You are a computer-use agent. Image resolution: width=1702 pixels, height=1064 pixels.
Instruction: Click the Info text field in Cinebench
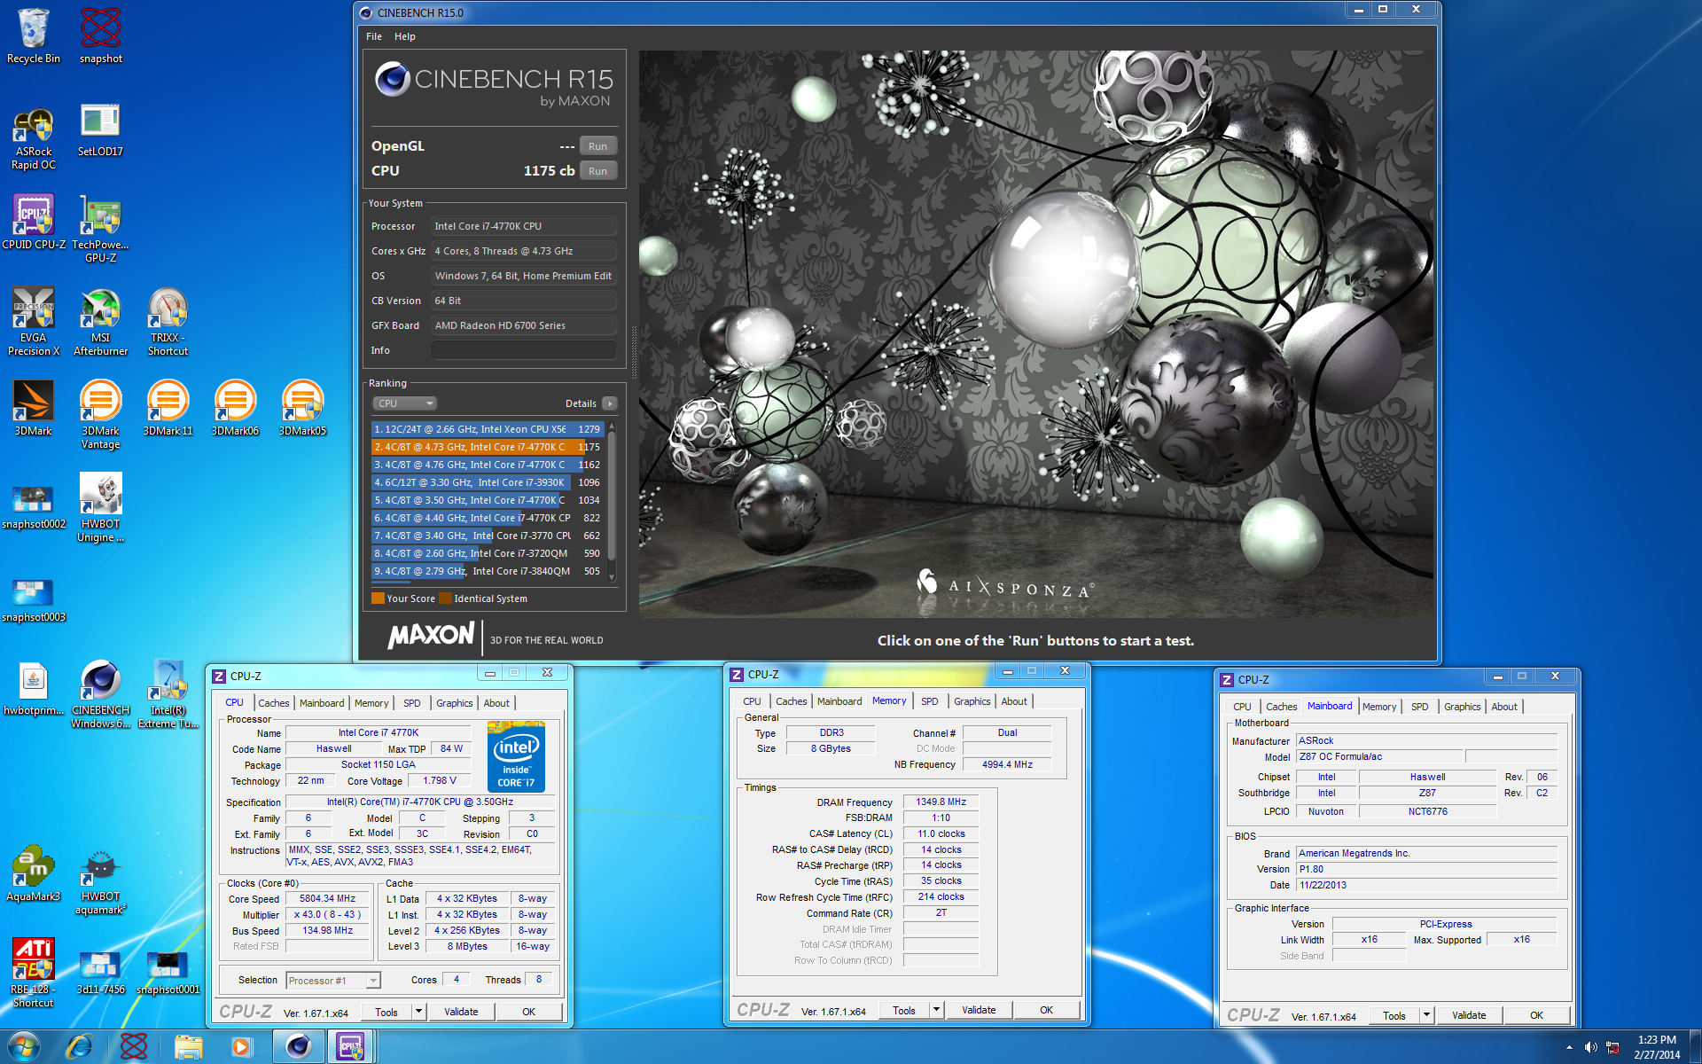click(523, 350)
